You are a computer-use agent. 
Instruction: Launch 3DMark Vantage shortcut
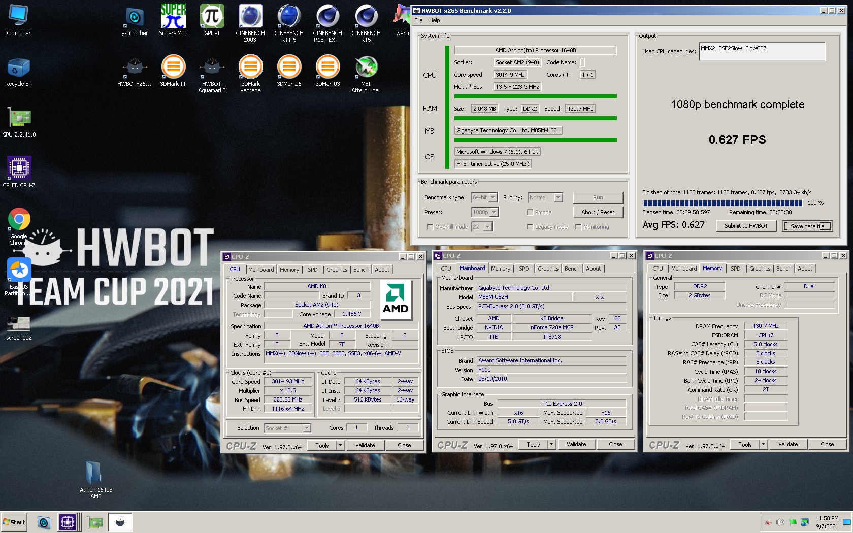pyautogui.click(x=250, y=75)
